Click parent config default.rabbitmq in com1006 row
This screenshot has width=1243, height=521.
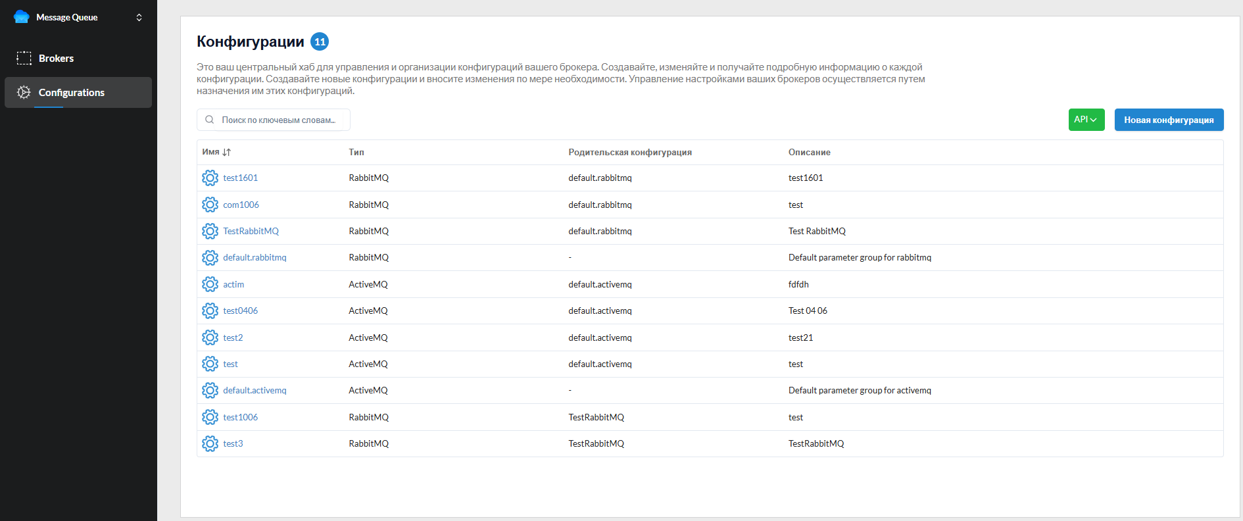click(x=600, y=205)
